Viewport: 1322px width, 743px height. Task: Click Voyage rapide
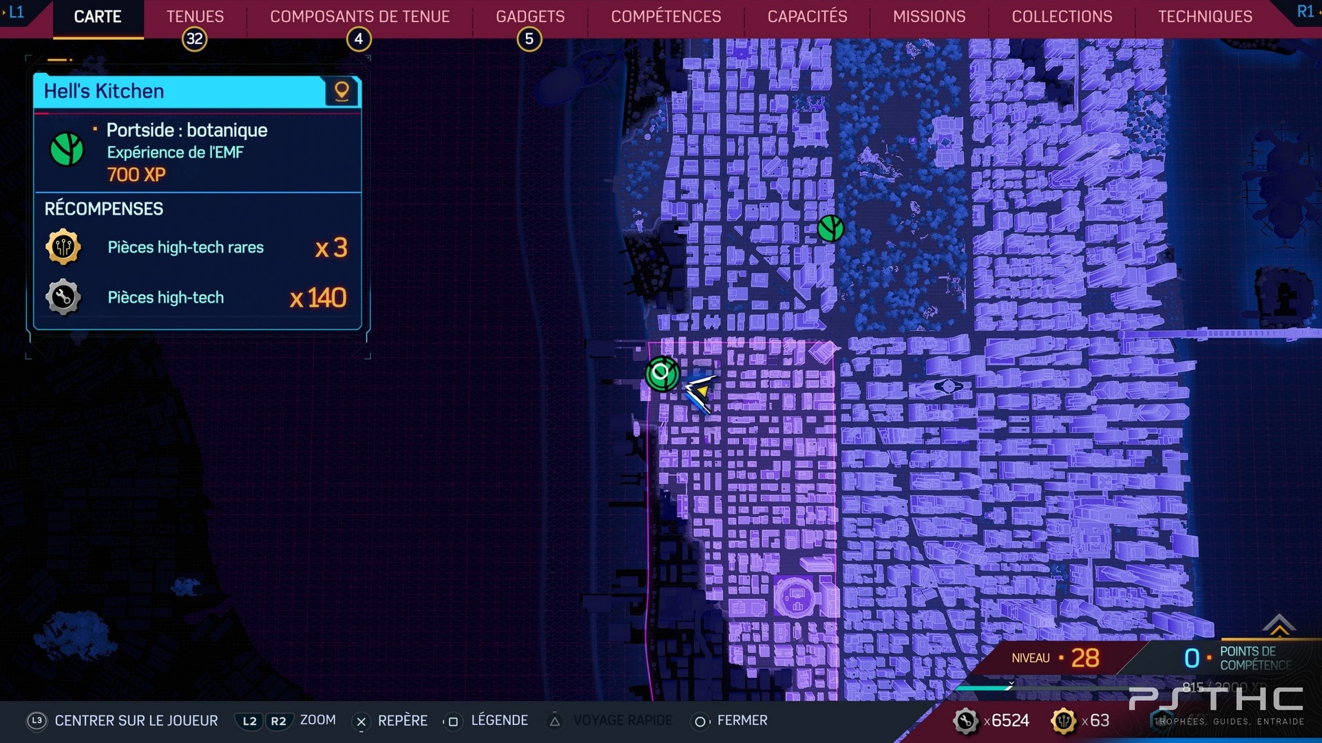(623, 720)
